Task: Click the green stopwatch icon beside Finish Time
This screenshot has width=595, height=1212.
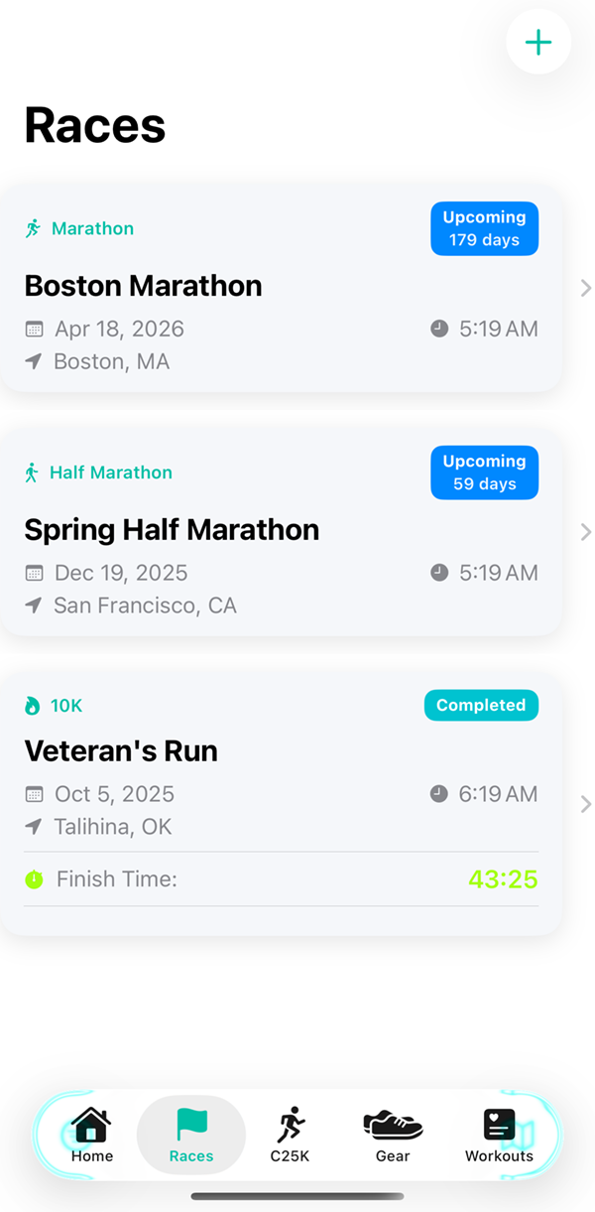Action: click(35, 878)
